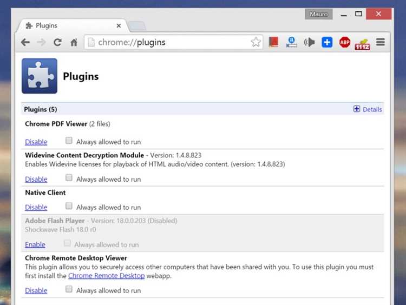Click the blue stamp extension icon
The width and height of the screenshot is (406, 305).
(x=291, y=42)
